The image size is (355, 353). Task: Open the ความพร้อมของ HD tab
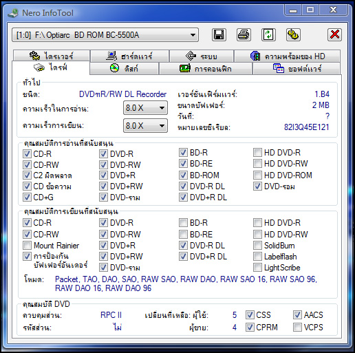pyautogui.click(x=287, y=56)
